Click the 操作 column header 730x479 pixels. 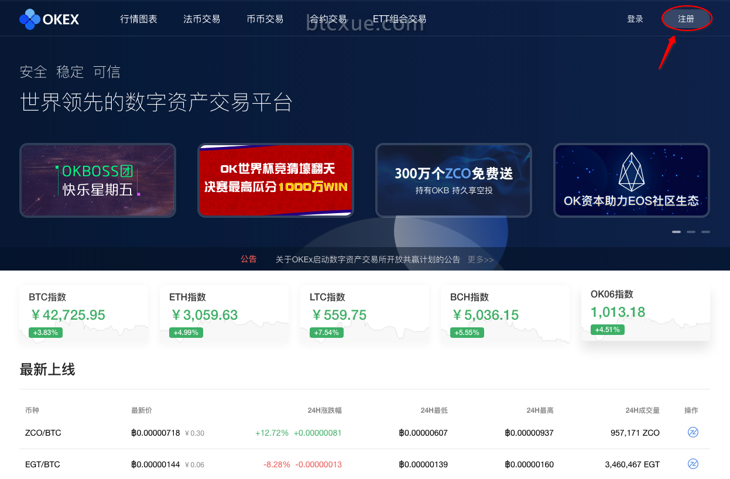tap(691, 410)
